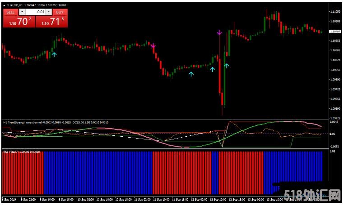344x206 pixels.
Task: Click the magenta sell arrow near 11 Sep 02:00
Action: [x=153, y=45]
